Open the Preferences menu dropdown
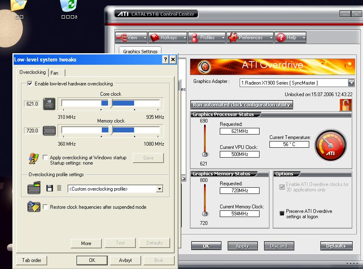Screen dimensions: 363x269 point(250,38)
